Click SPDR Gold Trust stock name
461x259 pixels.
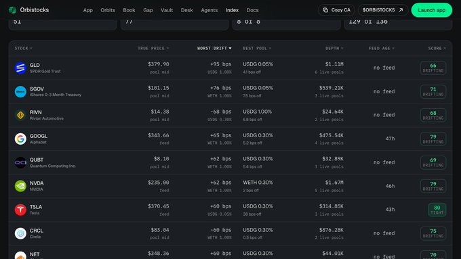coord(45,71)
